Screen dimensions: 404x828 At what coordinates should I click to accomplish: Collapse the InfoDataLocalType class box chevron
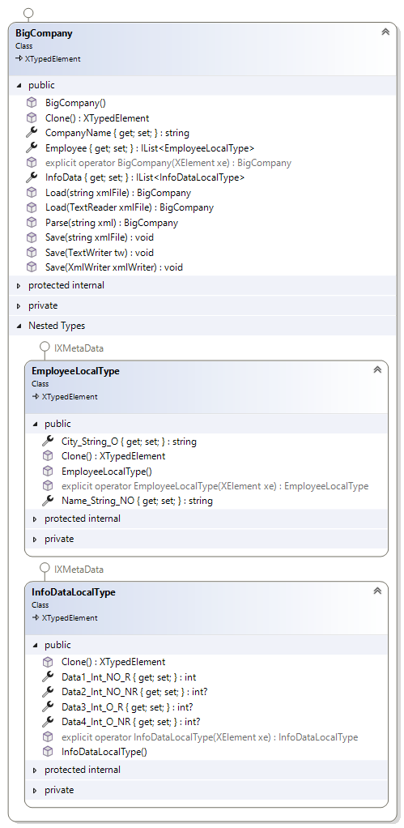[377, 591]
